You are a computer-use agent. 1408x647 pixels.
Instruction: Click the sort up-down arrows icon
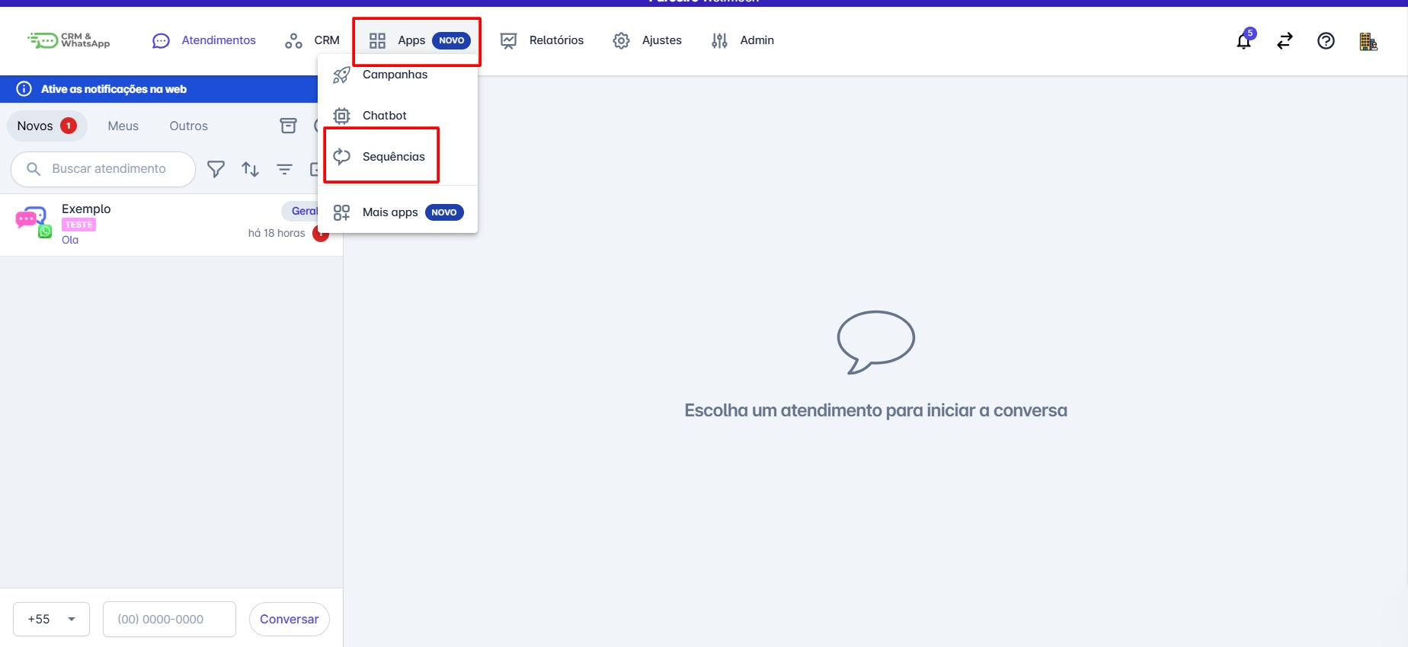point(251,169)
